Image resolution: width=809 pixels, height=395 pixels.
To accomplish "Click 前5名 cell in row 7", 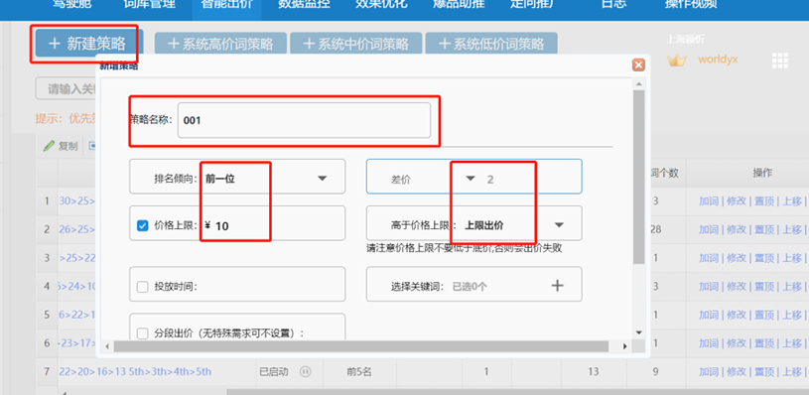I will pyautogui.click(x=358, y=371).
